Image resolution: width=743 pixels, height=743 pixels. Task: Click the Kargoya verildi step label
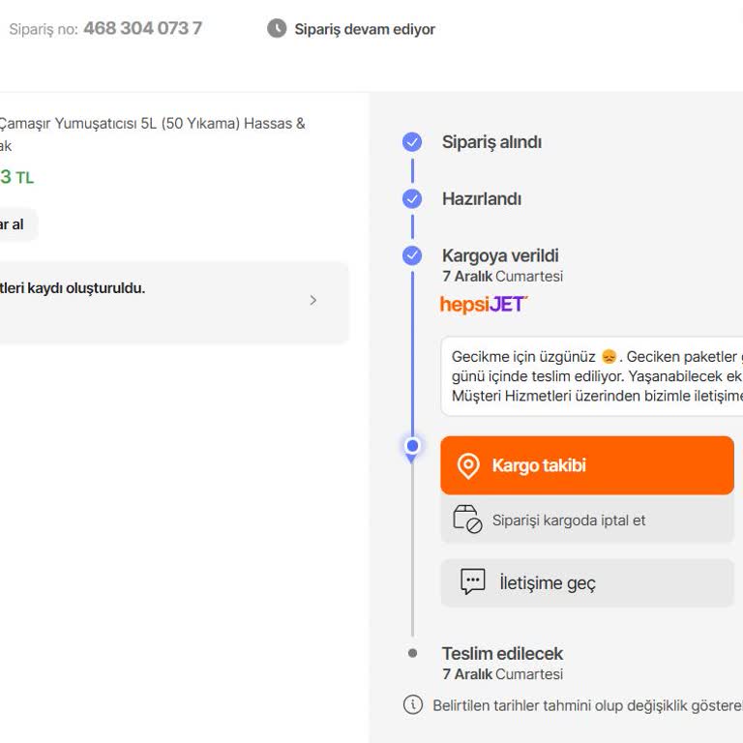pyautogui.click(x=500, y=255)
